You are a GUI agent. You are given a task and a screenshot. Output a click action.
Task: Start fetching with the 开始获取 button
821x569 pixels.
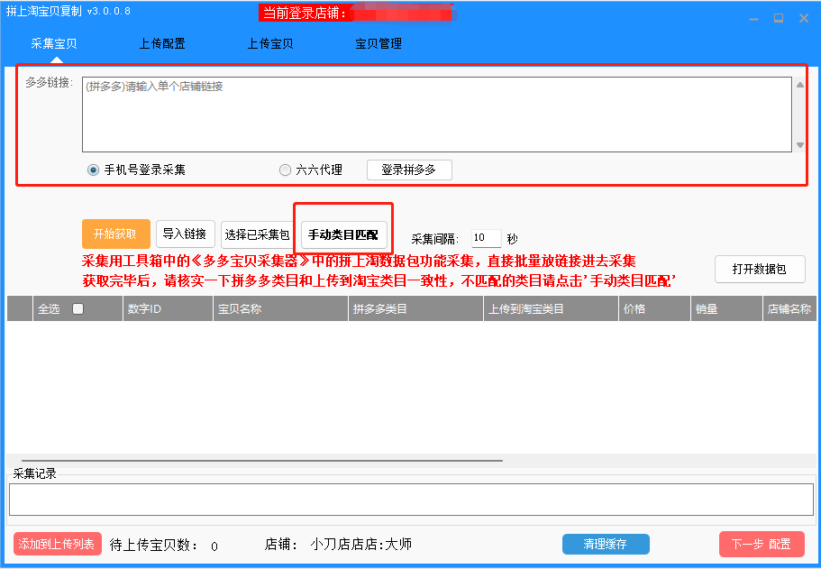click(115, 234)
